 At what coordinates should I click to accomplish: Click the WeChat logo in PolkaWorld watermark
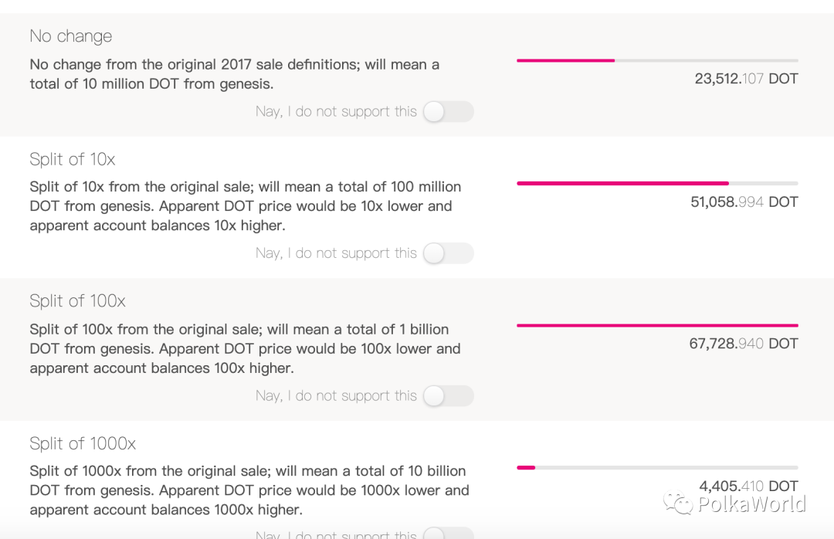[x=680, y=504]
